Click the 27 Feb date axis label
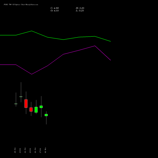158x158 pixels. (40, 150)
